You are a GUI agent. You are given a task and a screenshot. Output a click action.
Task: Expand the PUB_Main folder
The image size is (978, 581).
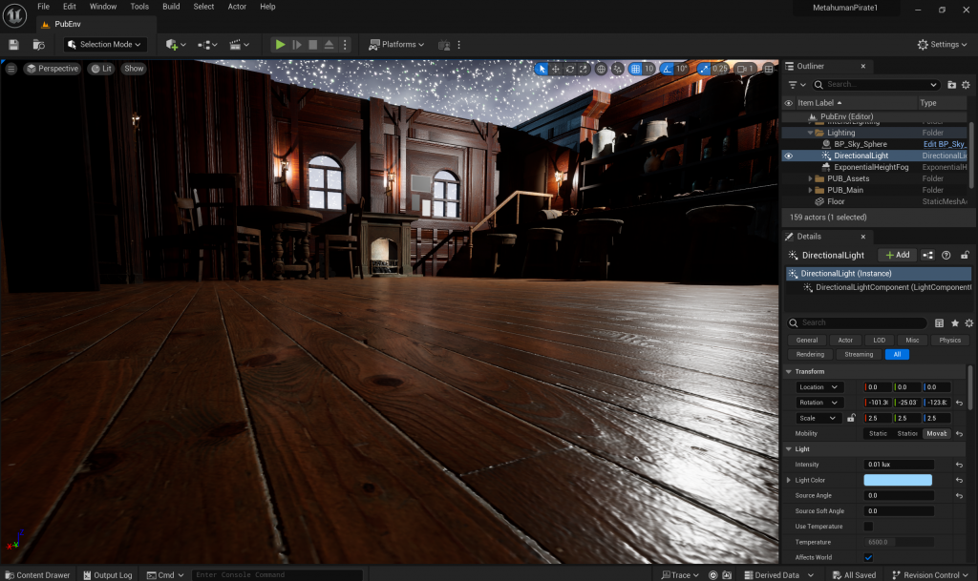coord(810,190)
